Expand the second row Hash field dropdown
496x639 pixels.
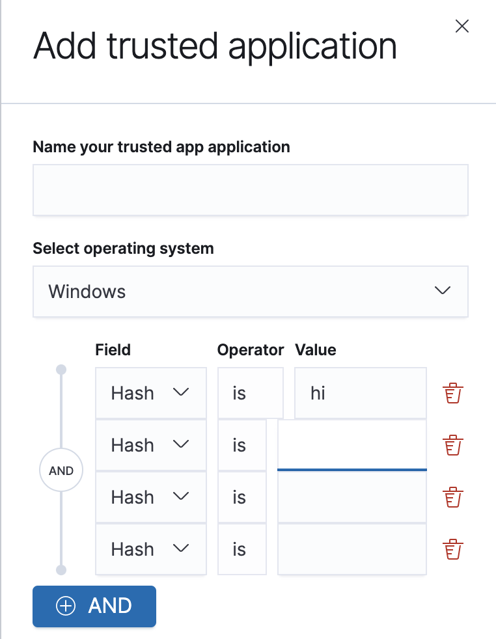(x=151, y=445)
